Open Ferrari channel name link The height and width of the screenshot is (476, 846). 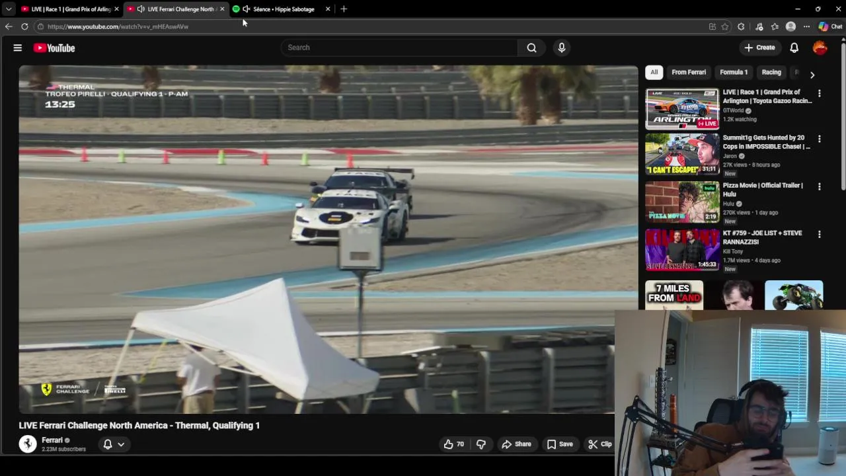(x=52, y=440)
